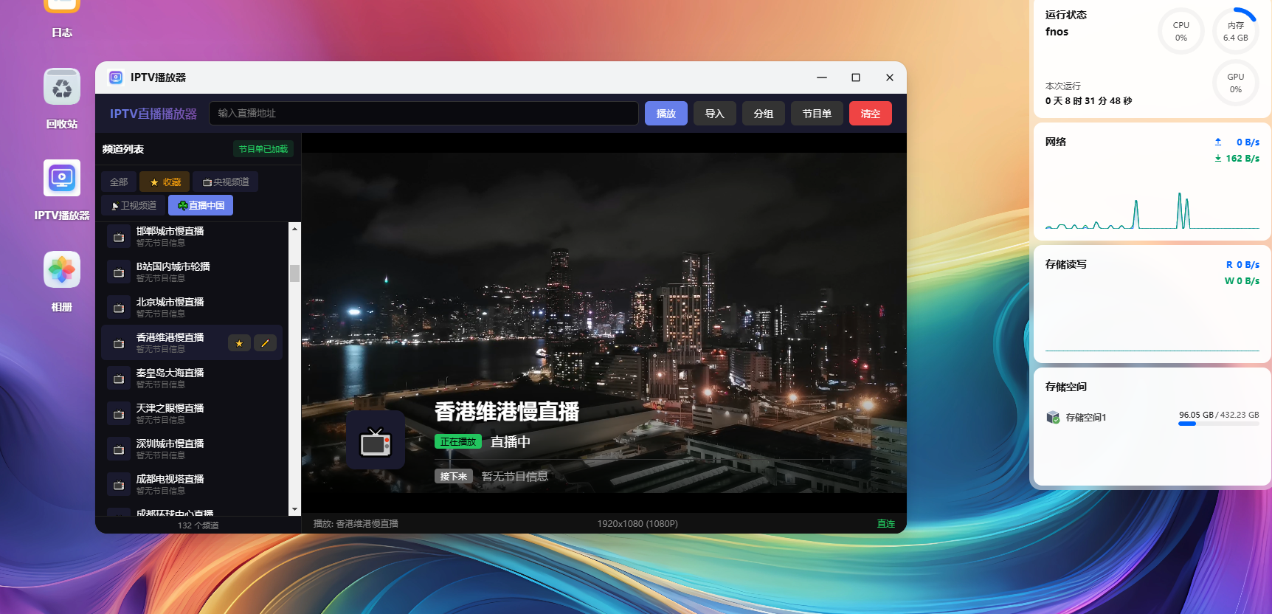Click the TV icon beside 香港维港慢直播

point(119,343)
